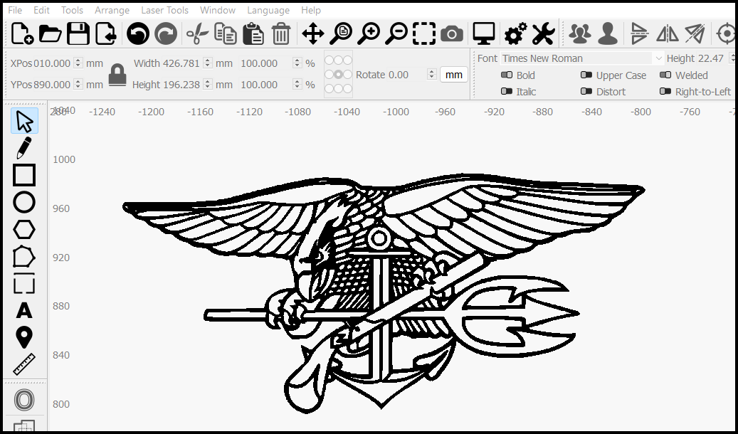Open the Edit menu
This screenshot has width=738, height=434.
pos(41,10)
